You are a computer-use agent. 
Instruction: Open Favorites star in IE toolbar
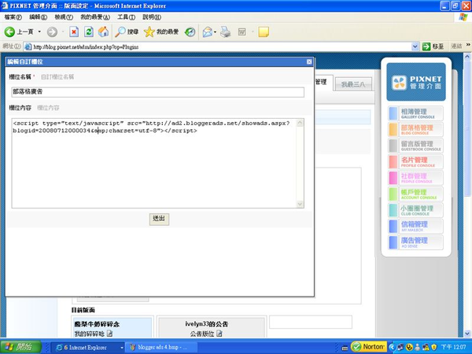[161, 31]
